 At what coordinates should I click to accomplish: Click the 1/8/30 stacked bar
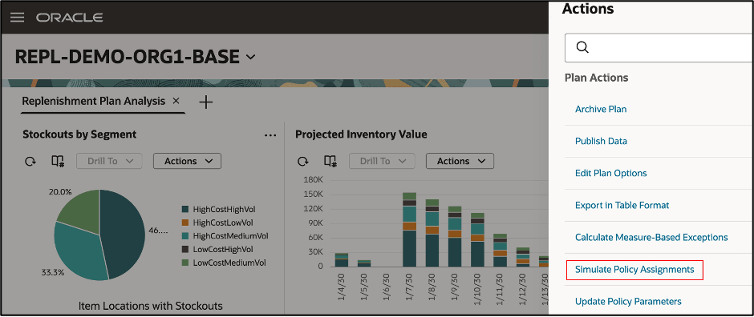tap(432, 233)
